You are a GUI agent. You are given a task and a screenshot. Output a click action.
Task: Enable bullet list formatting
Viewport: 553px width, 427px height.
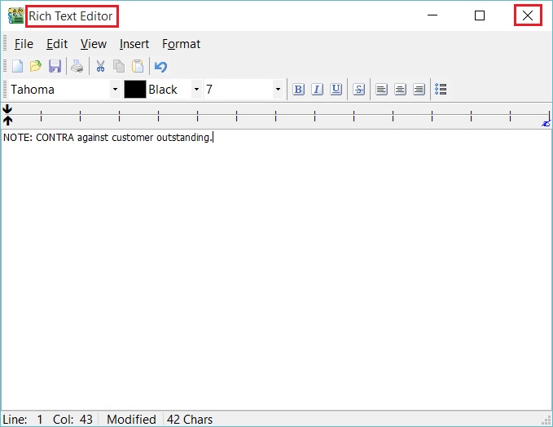(x=441, y=90)
